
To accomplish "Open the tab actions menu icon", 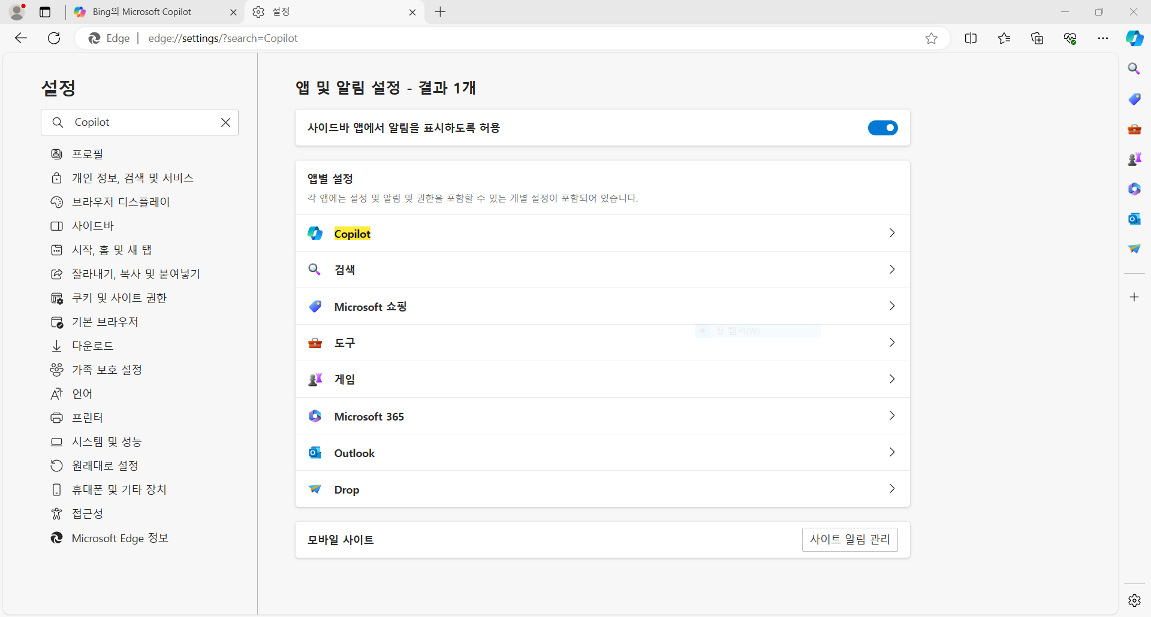I will [x=45, y=12].
